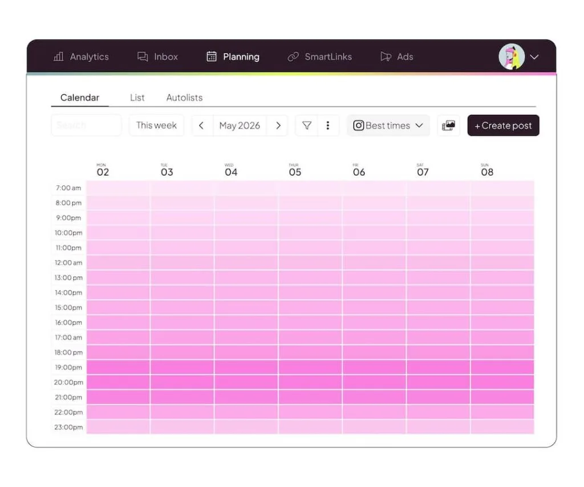
Task: Click the Search input field
Action: tap(87, 125)
